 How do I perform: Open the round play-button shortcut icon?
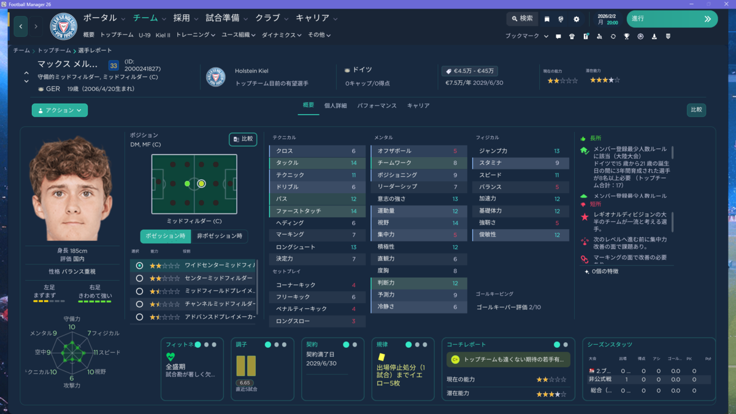640,36
